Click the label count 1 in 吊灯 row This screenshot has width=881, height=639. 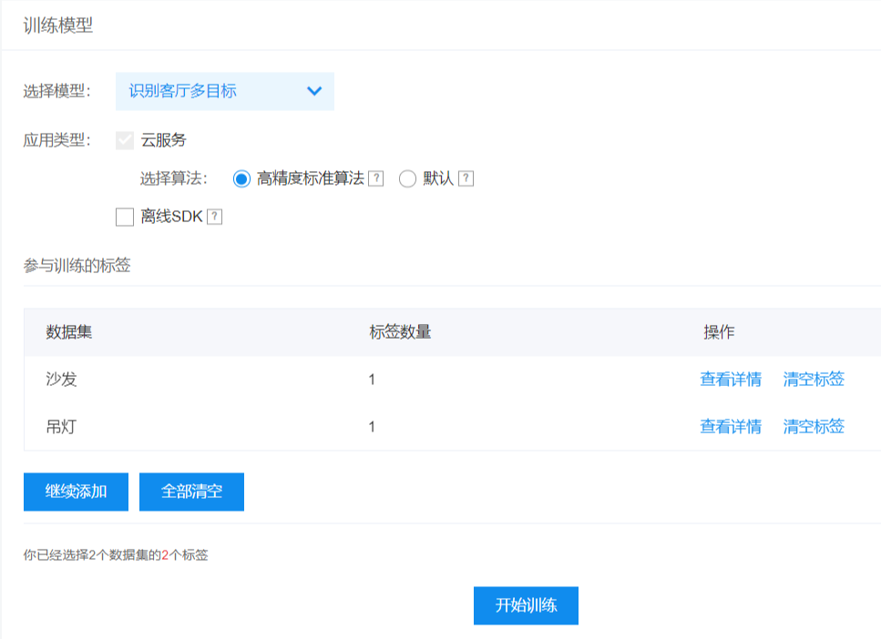pos(372,427)
